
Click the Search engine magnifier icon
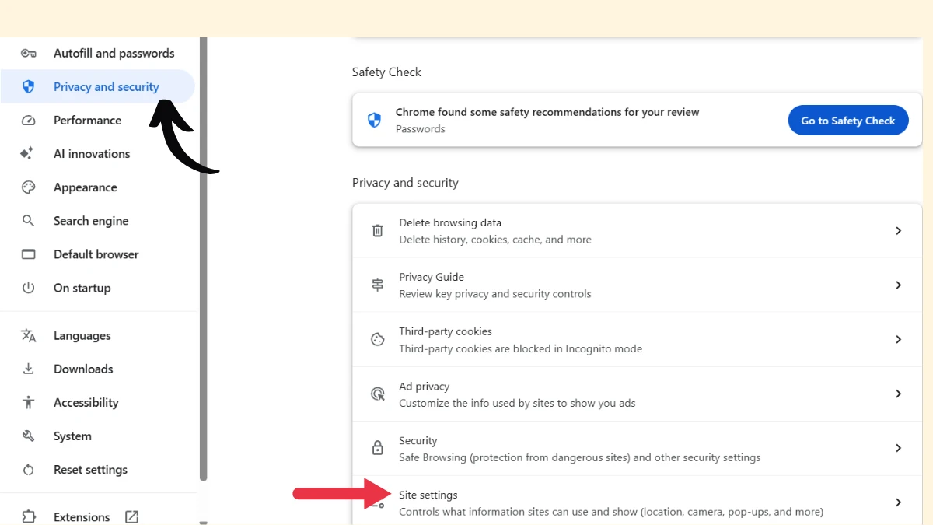pyautogui.click(x=29, y=221)
